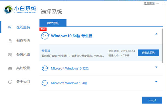This screenshot has height=106, width=167.
Task: Open the 制作系统 menu item
Action: tap(23, 41)
